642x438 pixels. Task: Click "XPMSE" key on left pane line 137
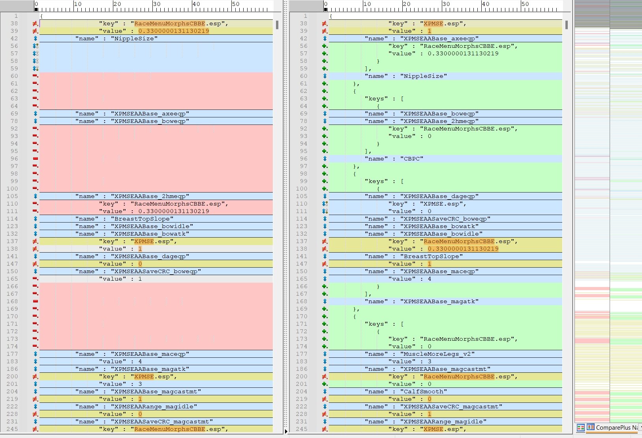point(144,242)
